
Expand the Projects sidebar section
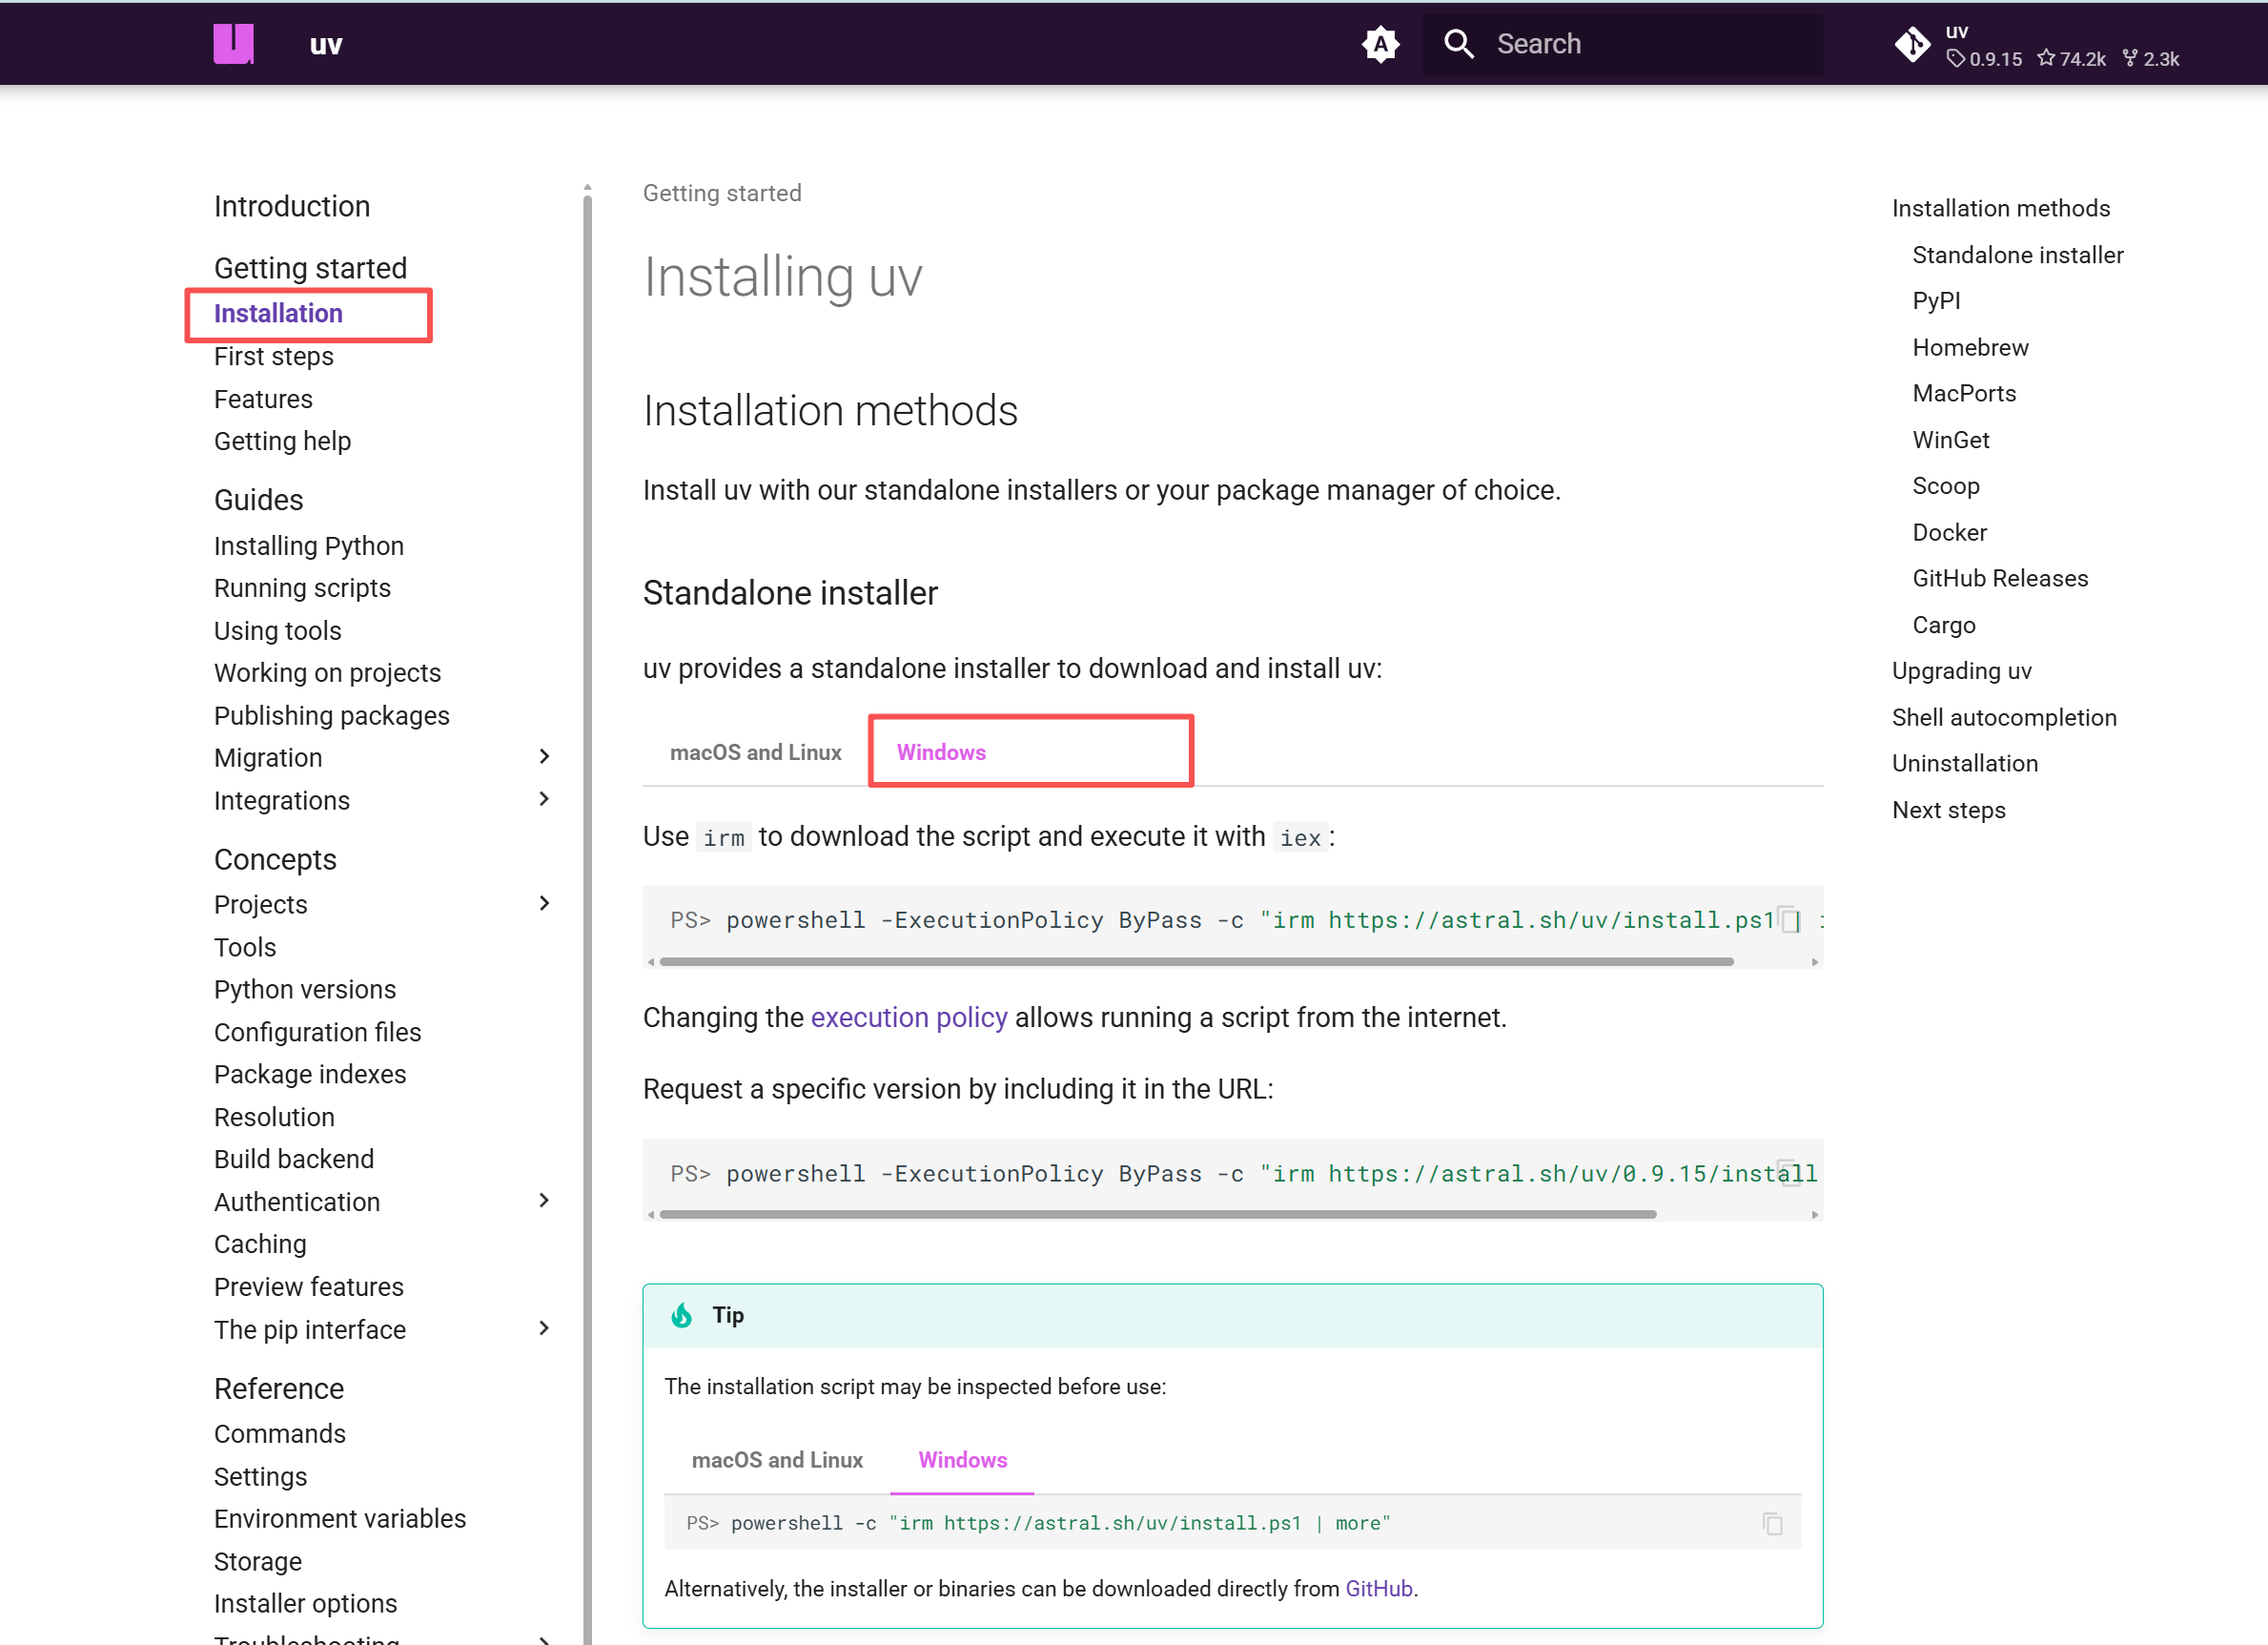[x=544, y=903]
